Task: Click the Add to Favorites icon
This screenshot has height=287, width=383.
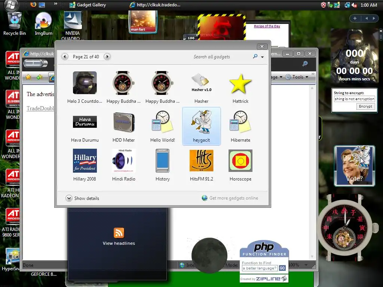Action: [39, 77]
